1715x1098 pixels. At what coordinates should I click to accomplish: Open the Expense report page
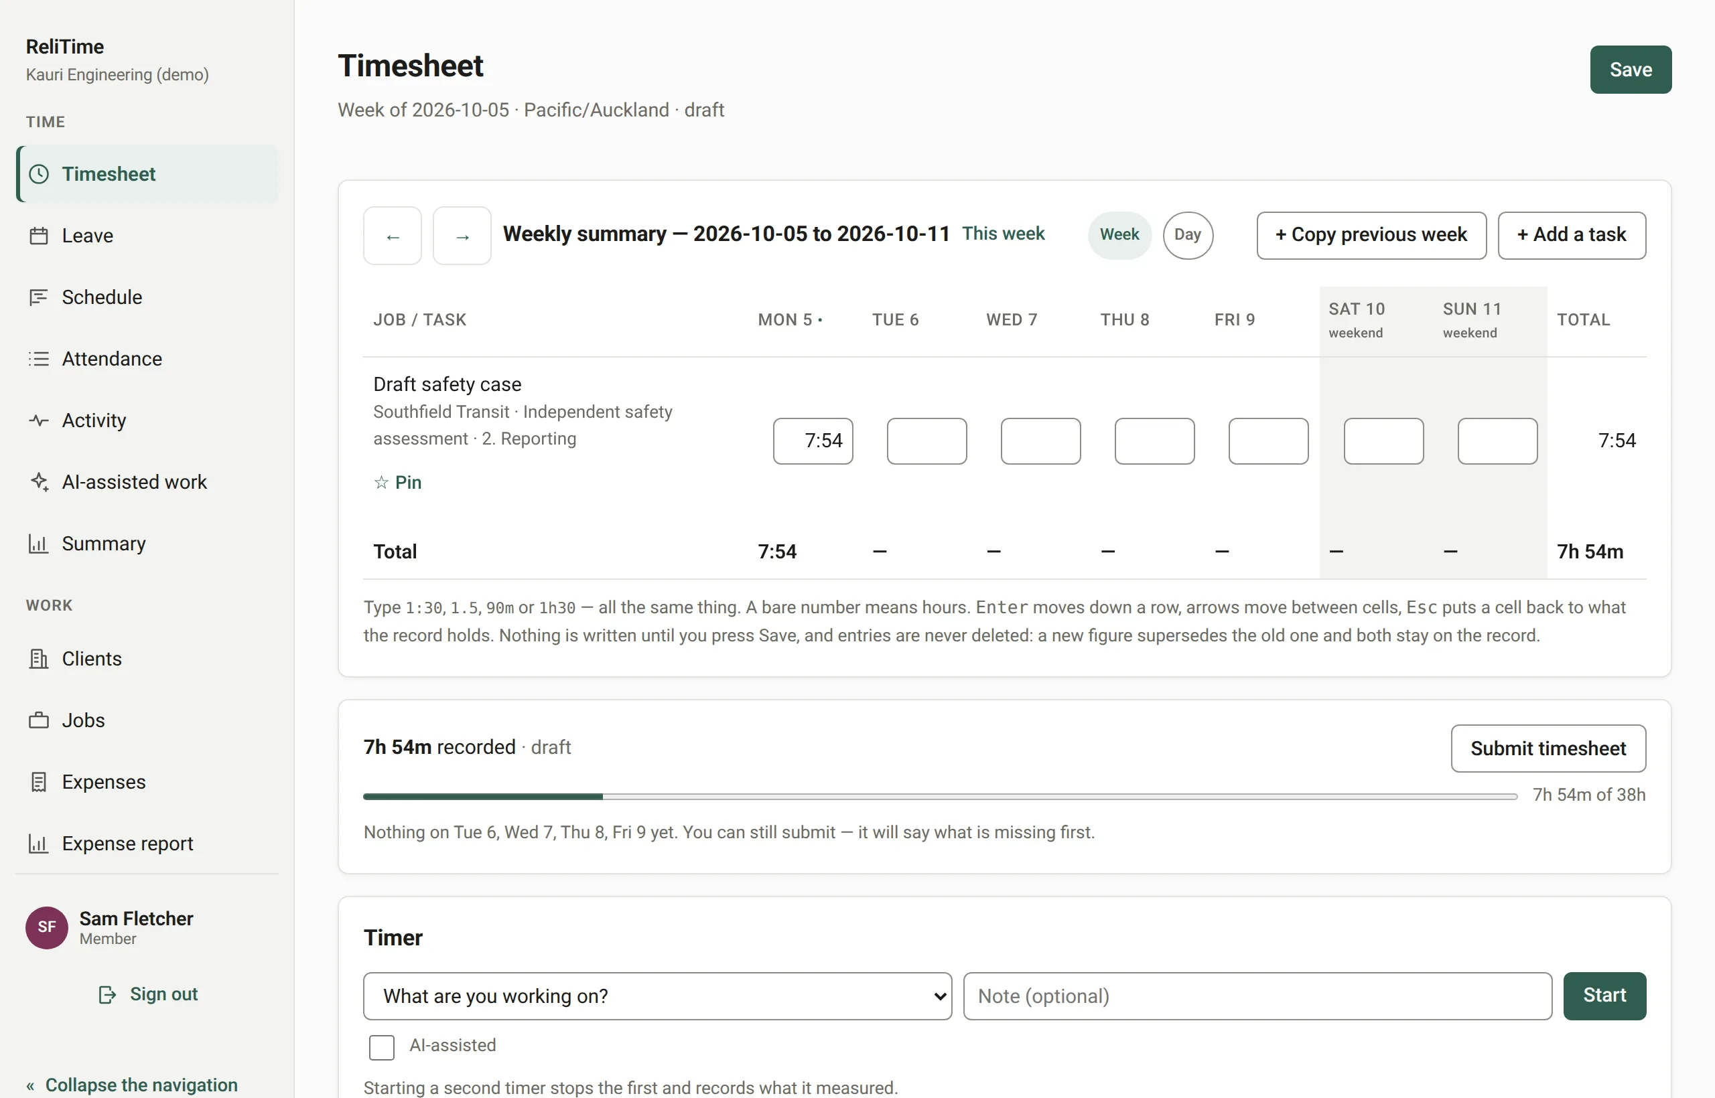click(x=147, y=844)
